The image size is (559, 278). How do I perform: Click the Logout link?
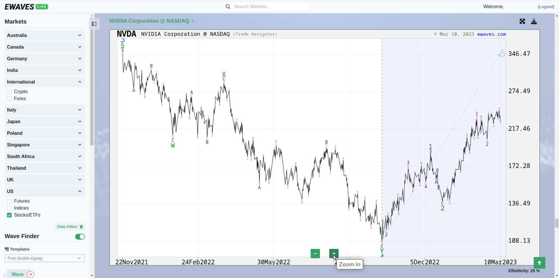tap(546, 7)
